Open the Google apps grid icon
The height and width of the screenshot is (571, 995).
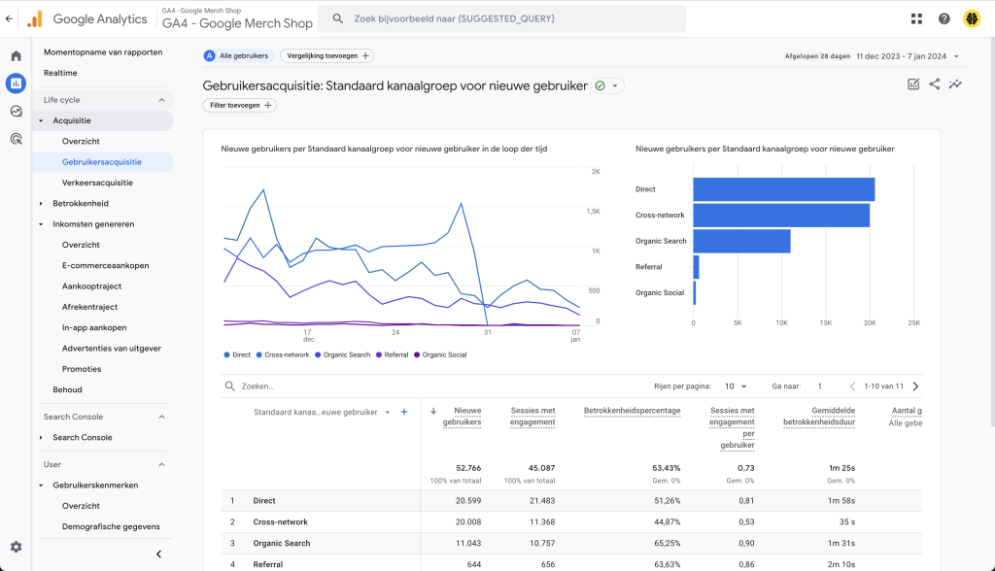pos(916,19)
